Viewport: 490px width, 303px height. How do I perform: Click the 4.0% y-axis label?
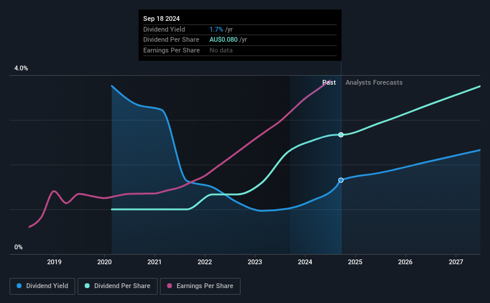tap(21, 69)
